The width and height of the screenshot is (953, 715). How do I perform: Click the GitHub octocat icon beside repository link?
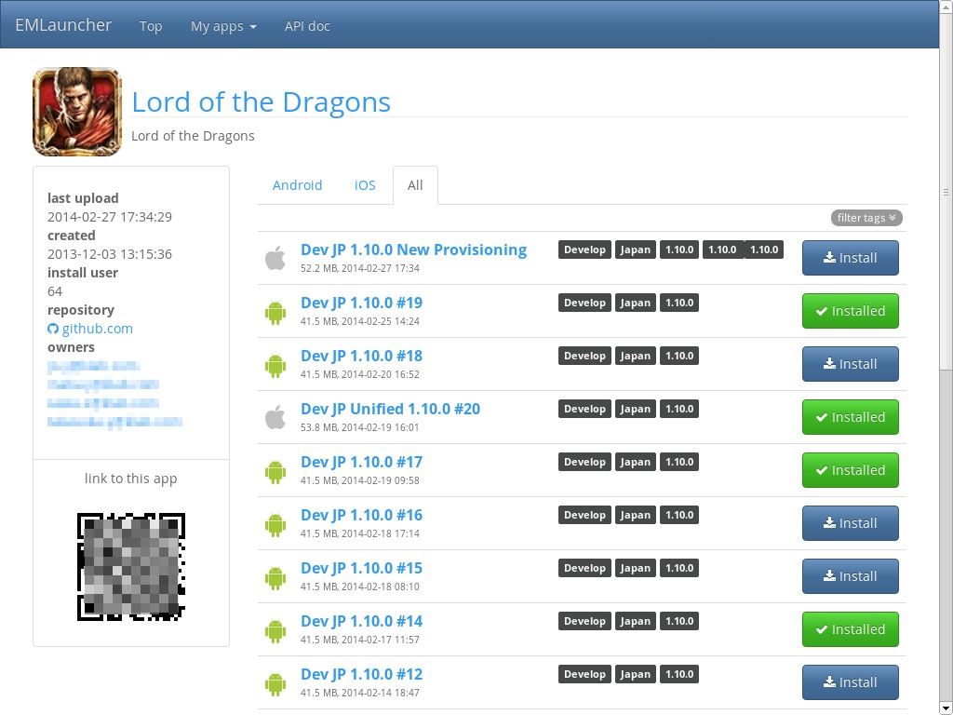coord(53,329)
